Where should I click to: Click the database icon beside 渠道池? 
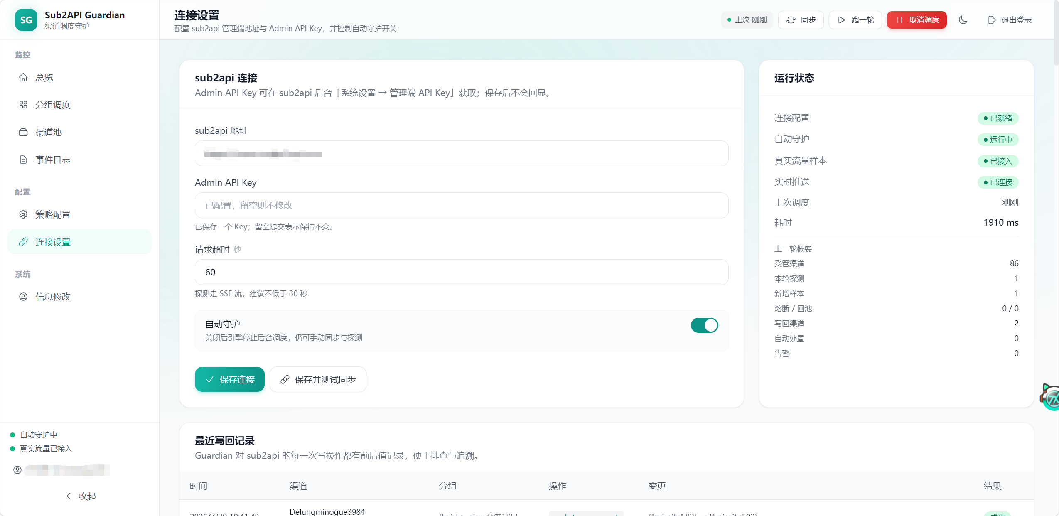pos(23,133)
